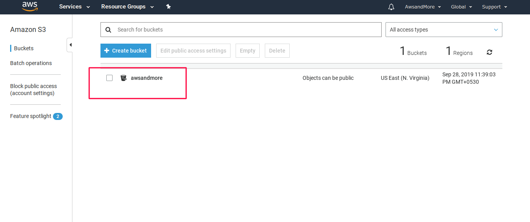530x222 pixels.
Task: Open Block public access account settings
Action: [33, 90]
